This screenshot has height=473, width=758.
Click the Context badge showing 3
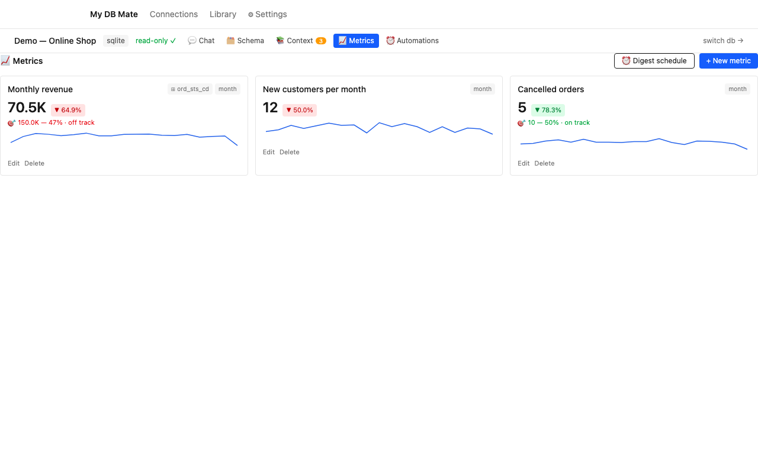tap(320, 41)
